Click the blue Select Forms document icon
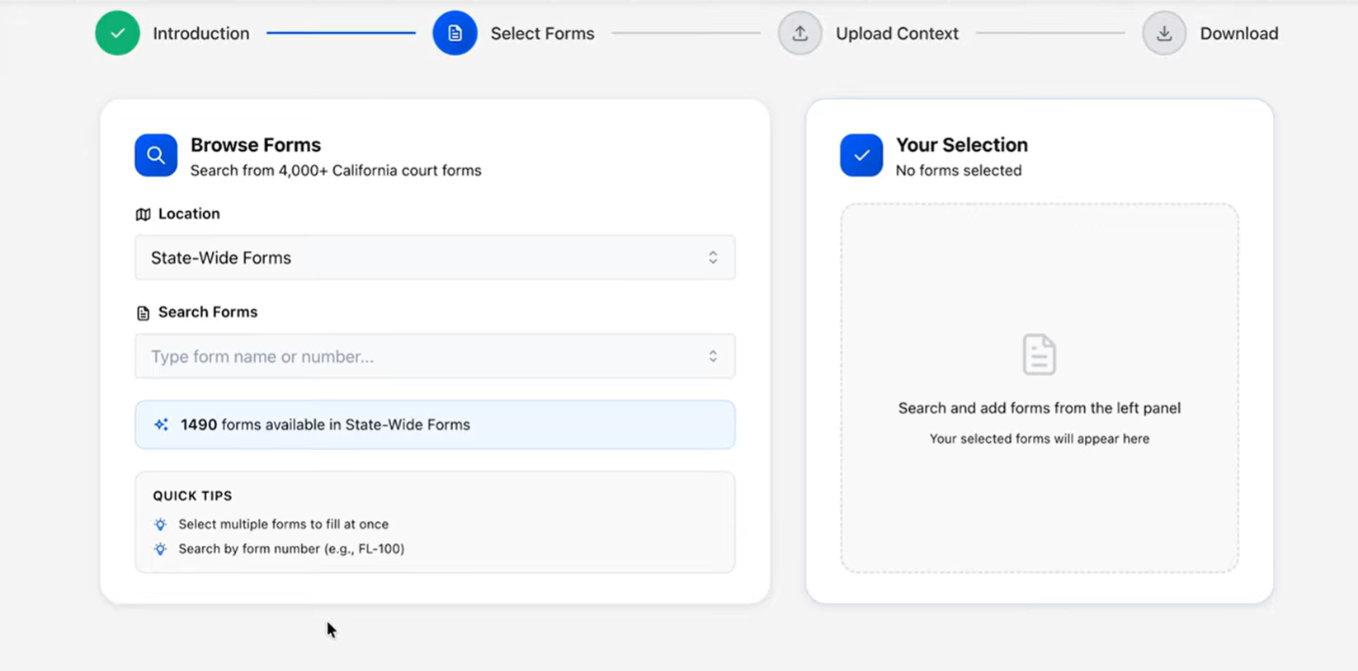 (x=455, y=33)
